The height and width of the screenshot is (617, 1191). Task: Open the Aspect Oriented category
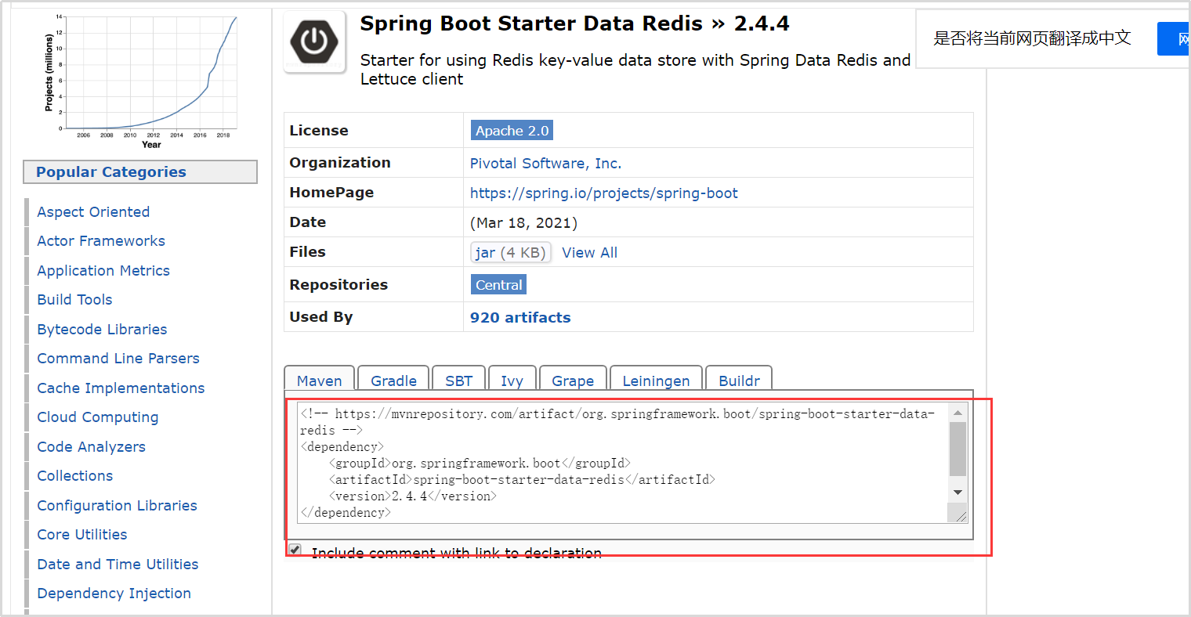pyautogui.click(x=93, y=211)
